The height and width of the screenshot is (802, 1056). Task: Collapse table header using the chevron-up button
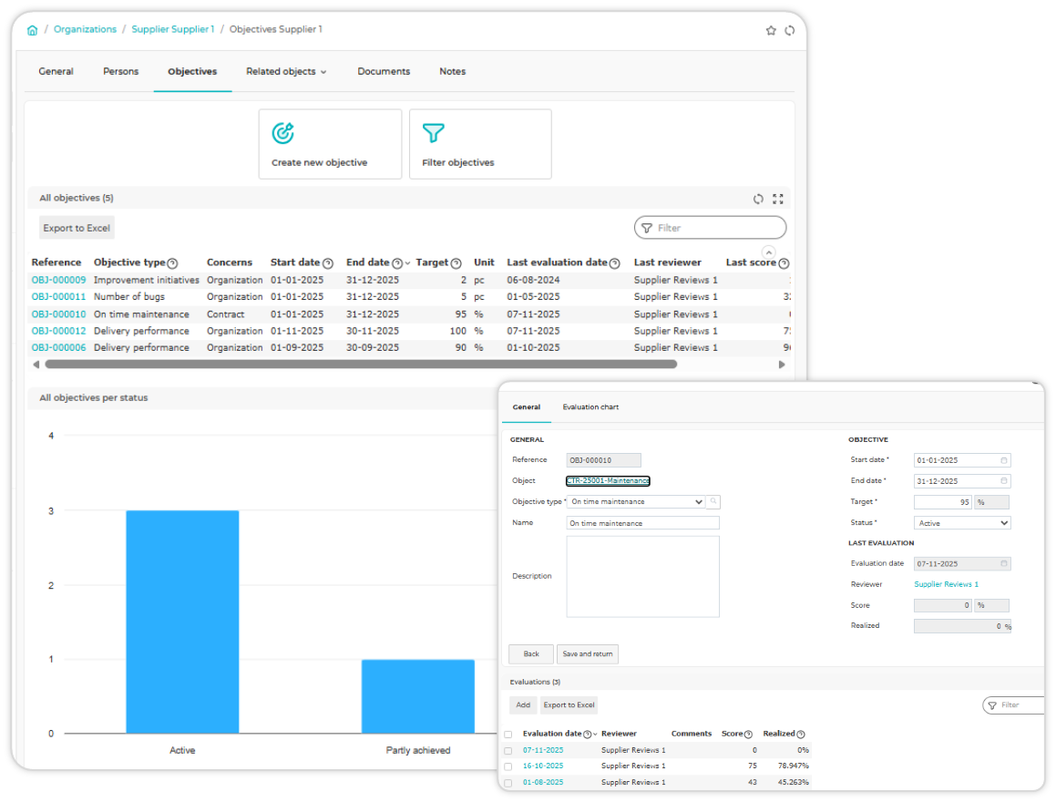(768, 252)
